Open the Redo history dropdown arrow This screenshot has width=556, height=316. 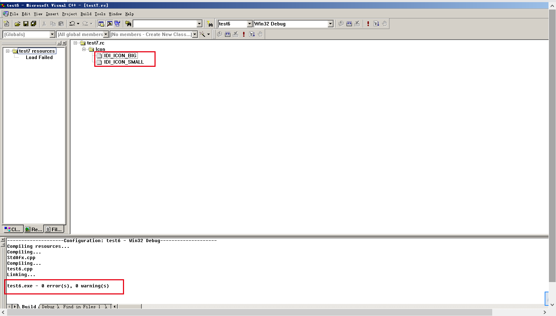[x=91, y=24]
